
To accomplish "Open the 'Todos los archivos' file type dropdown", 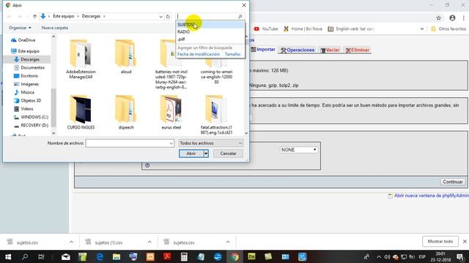I will [x=210, y=143].
